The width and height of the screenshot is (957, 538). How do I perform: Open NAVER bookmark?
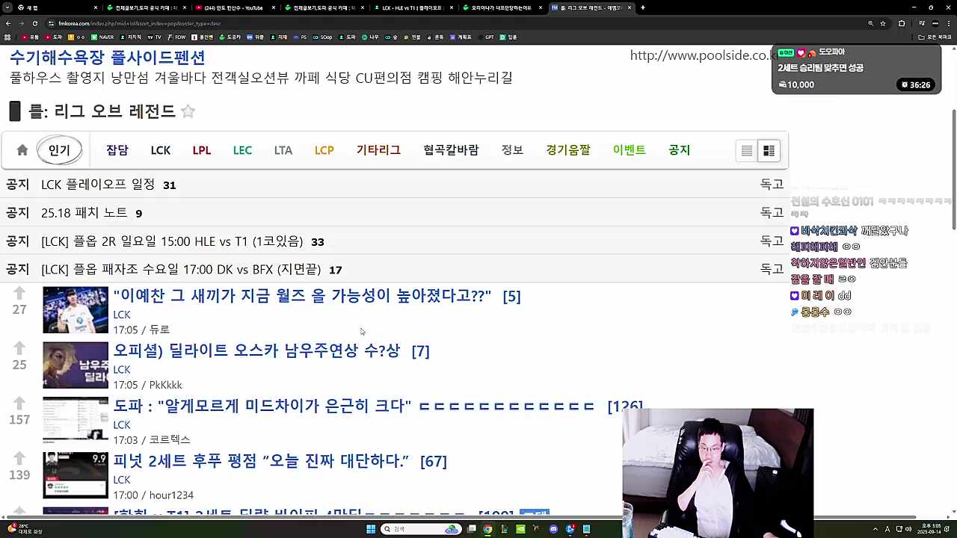point(102,37)
